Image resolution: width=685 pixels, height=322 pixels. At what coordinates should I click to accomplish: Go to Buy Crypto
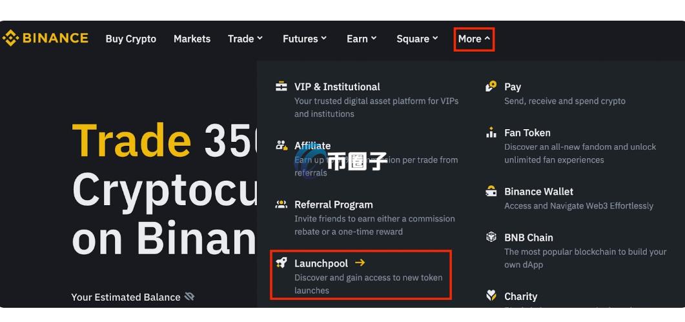click(130, 39)
